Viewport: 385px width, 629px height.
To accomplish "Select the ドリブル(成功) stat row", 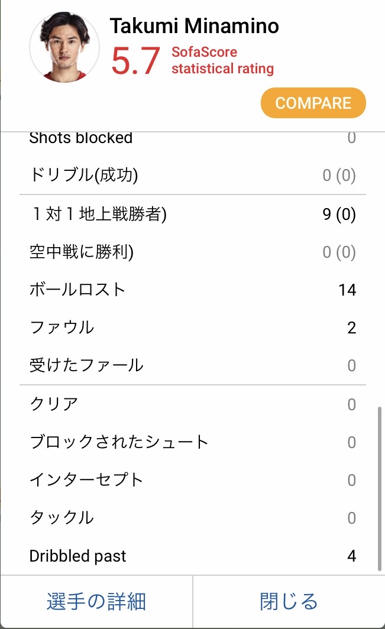I will point(192,176).
